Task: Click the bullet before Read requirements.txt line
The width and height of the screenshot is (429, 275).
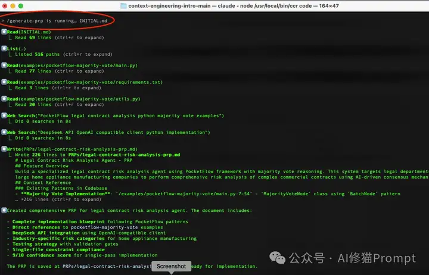Action: [x=4, y=82]
